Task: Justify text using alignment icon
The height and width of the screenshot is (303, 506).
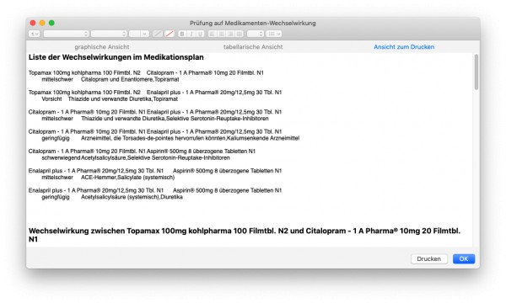Action: click(x=240, y=34)
